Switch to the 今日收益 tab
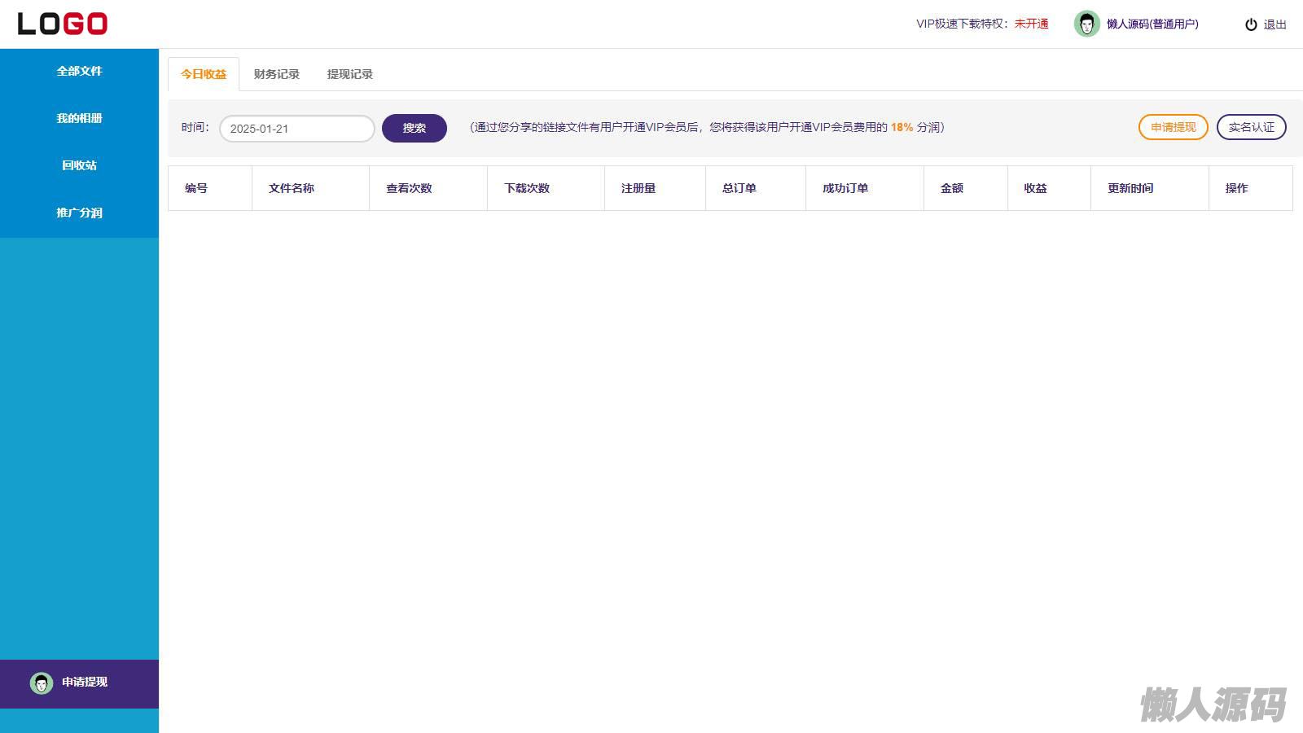Screen dimensions: 1303x733 [x=204, y=74]
